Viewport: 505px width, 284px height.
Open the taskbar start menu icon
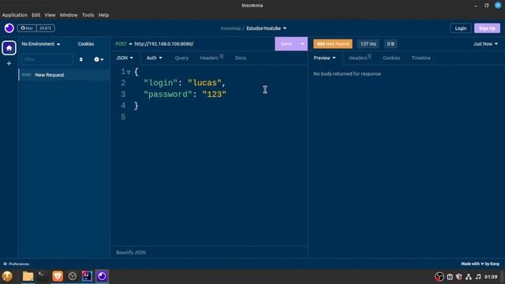(7, 276)
